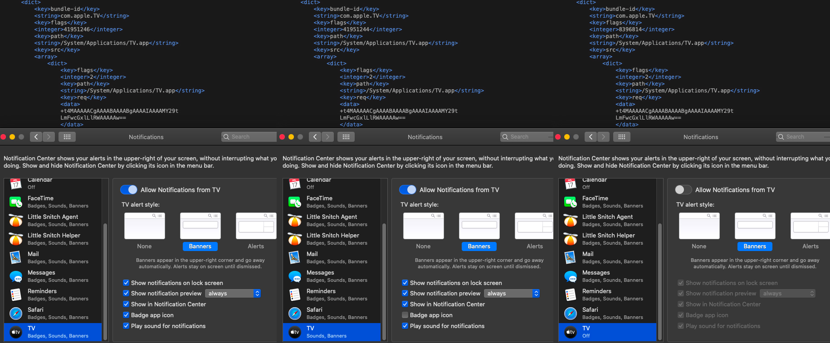Click the forward arrow in the left window toolbar
This screenshot has height=343, width=830.
click(49, 137)
